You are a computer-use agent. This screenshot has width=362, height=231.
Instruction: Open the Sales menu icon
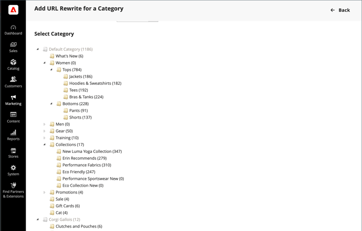13,45
